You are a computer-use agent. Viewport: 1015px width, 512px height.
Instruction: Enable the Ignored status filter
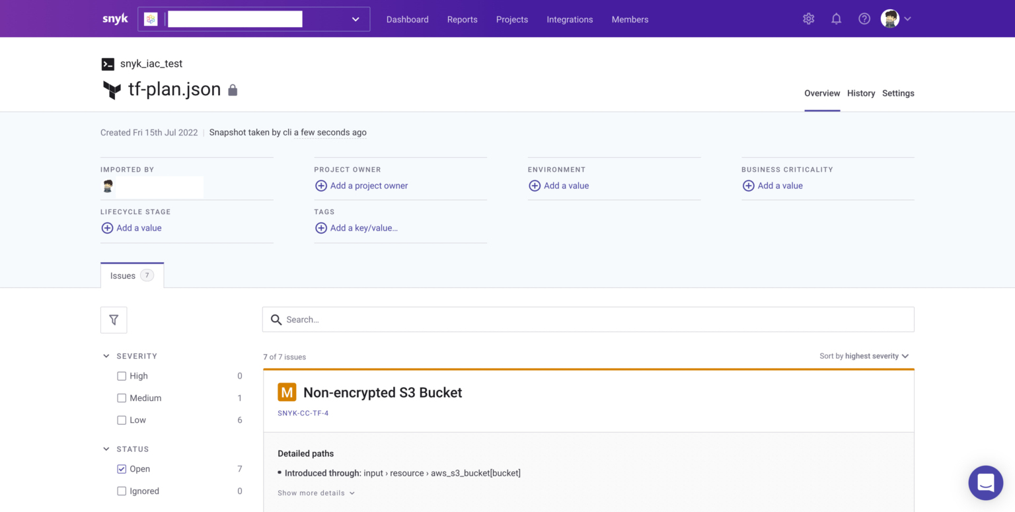tap(122, 491)
